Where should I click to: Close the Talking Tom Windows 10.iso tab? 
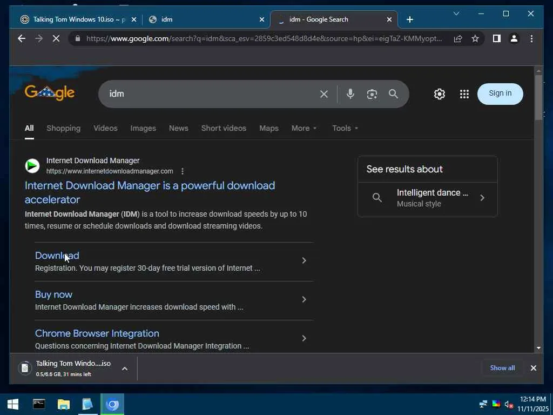tap(134, 19)
